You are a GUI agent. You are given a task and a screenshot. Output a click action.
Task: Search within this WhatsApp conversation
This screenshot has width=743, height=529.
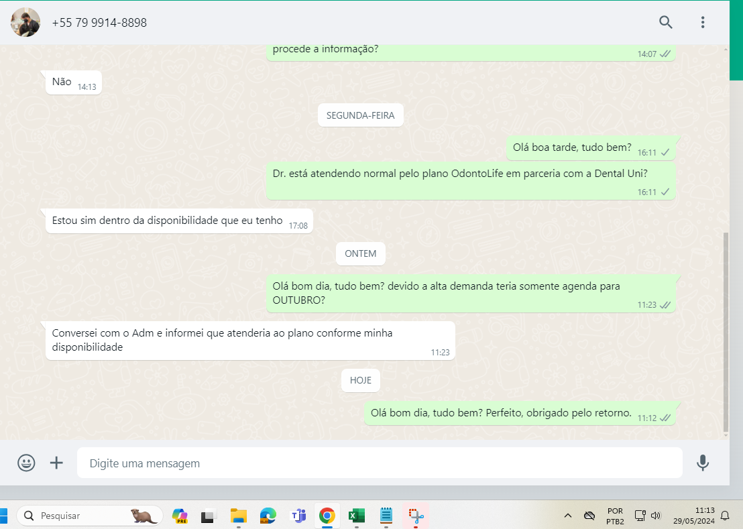[666, 22]
